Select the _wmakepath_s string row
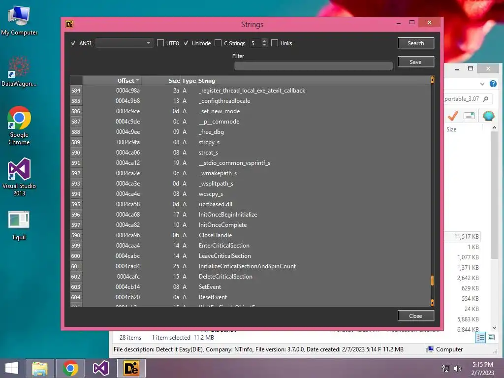Image resolution: width=504 pixels, height=378 pixels. 250,173
